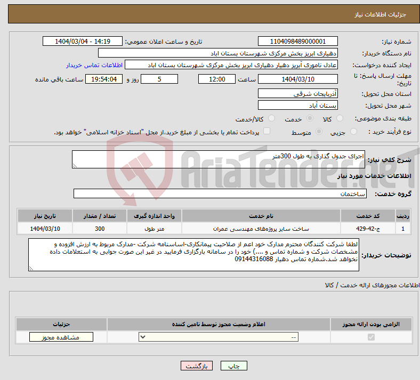The image size is (420, 380).
Task: Click the بازگشت back button
Action: pyautogui.click(x=197, y=366)
